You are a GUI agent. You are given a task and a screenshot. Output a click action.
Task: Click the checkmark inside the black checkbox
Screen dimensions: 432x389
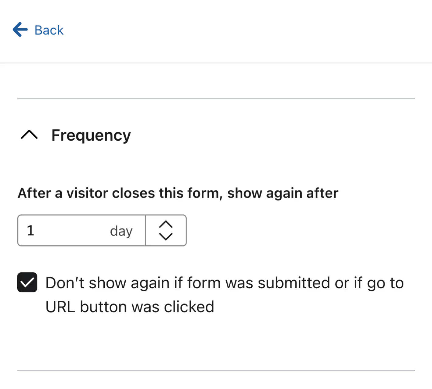pyautogui.click(x=27, y=282)
